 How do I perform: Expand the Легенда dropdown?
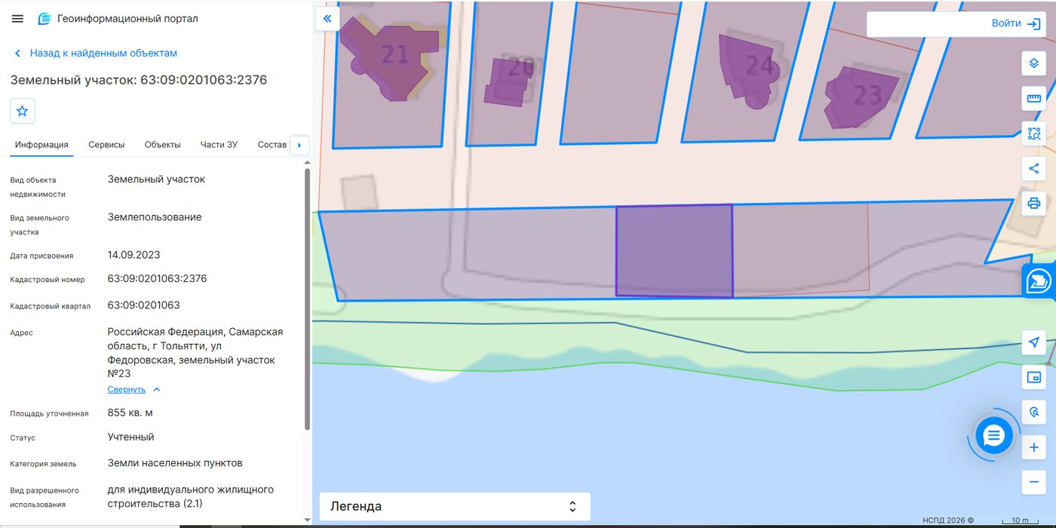point(455,506)
